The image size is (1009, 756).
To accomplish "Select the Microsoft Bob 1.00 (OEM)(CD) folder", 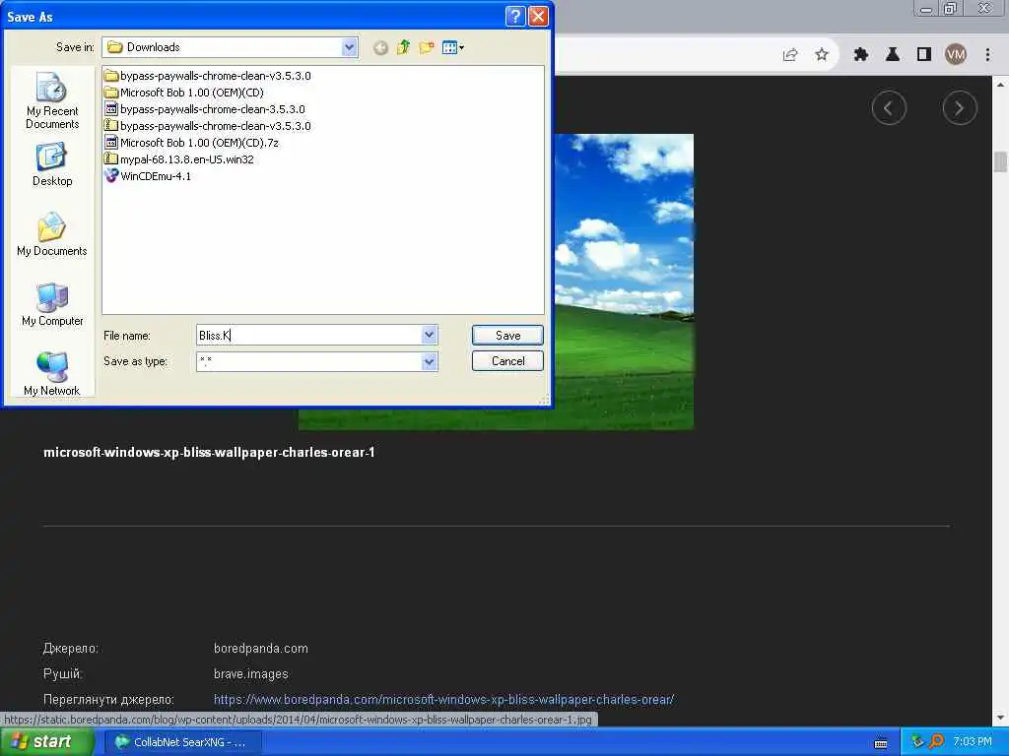I will tap(184, 93).
